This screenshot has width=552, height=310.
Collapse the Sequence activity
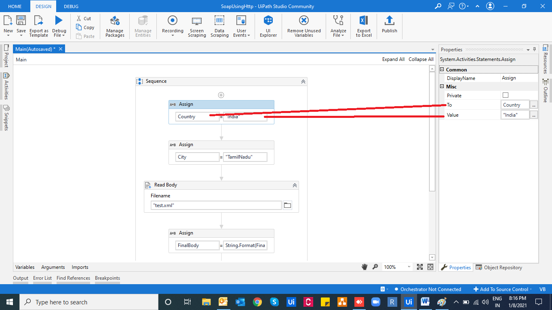pyautogui.click(x=303, y=82)
